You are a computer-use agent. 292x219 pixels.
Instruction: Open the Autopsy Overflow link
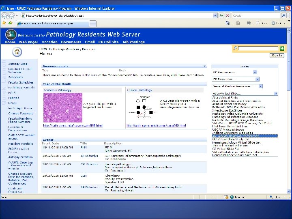(x=21, y=157)
